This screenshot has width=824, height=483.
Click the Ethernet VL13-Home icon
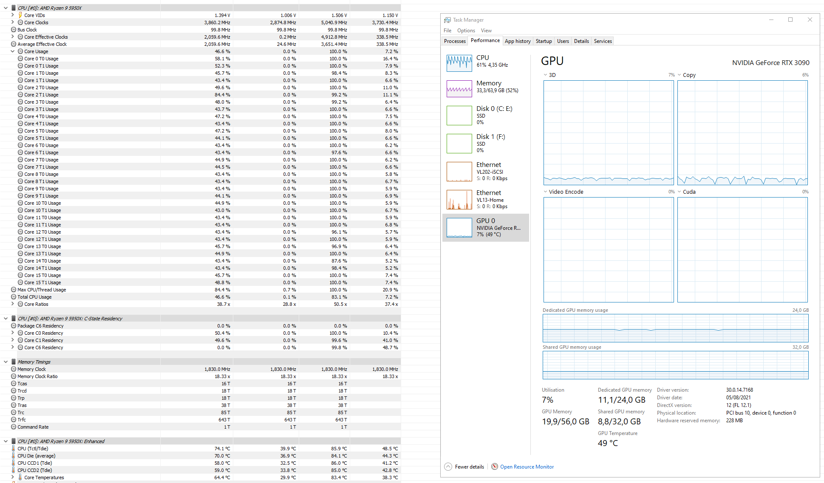click(x=459, y=201)
